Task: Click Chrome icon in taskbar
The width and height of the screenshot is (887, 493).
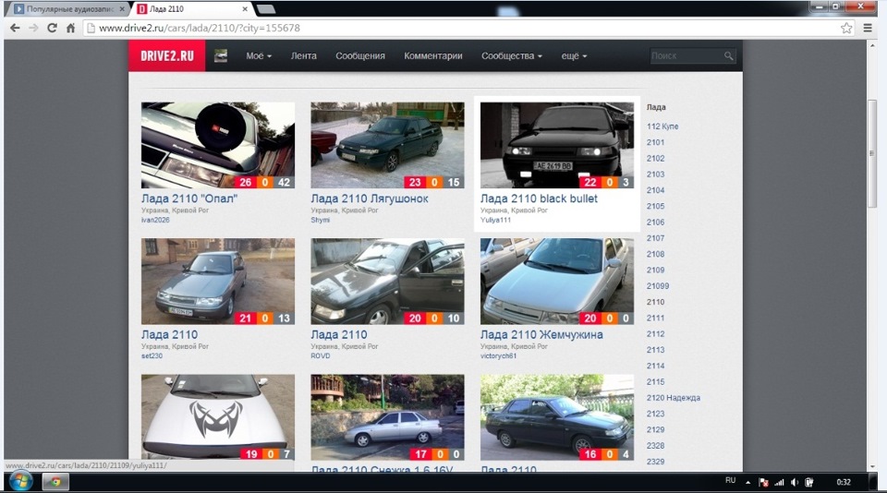Action: tap(55, 482)
